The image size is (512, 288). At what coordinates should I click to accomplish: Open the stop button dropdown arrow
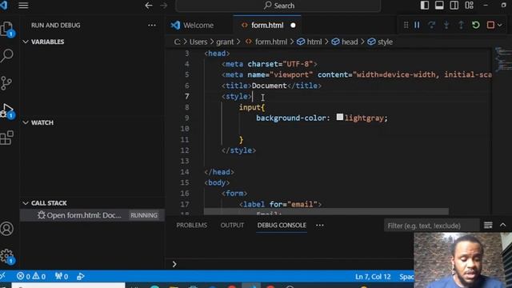tap(499, 25)
